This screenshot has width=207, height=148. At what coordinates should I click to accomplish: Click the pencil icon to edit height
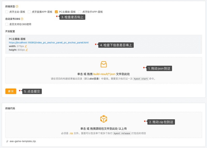pyautogui.click(x=26, y=50)
